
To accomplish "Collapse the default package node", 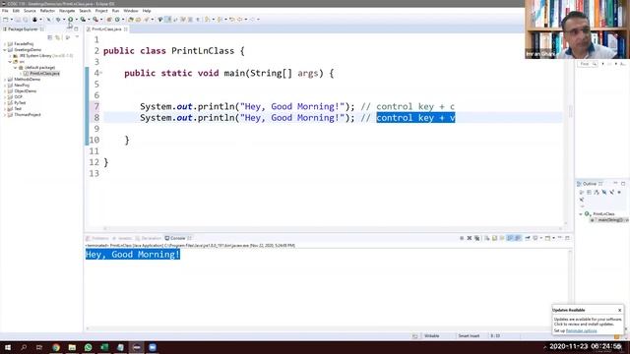I will pos(16,68).
